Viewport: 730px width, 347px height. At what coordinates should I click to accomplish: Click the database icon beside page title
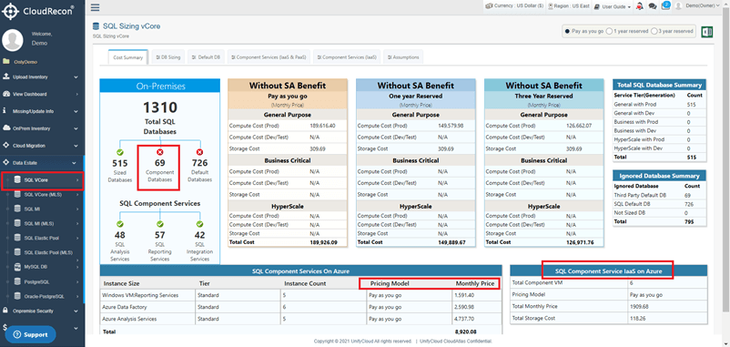(96, 26)
